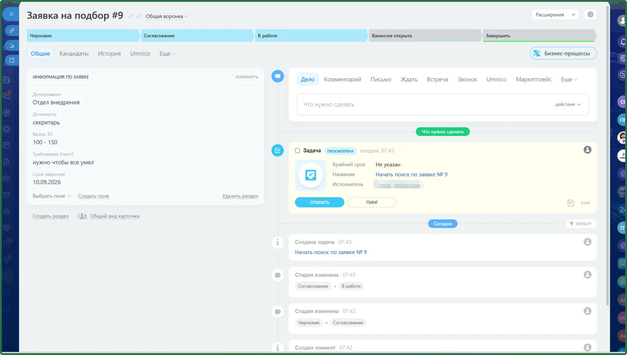
Task: Click the chat bubble timeline icon
Action: [x=278, y=77]
